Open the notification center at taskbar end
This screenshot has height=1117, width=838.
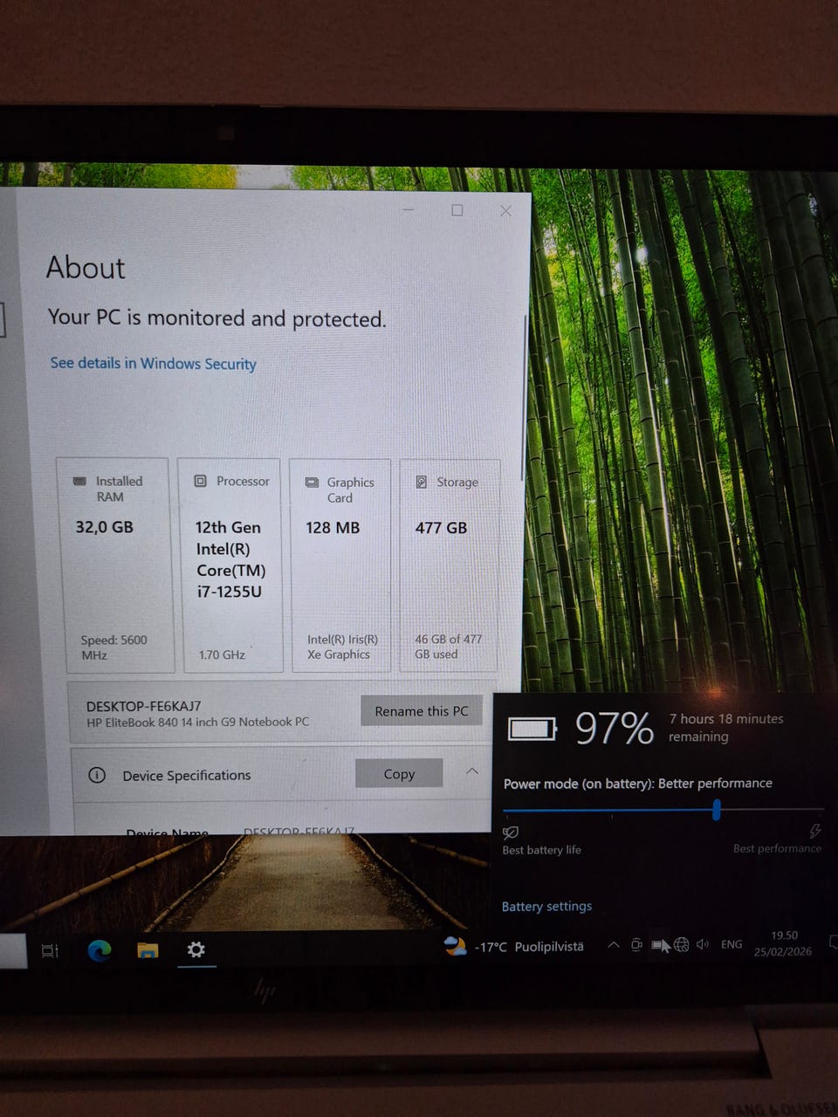(832, 942)
